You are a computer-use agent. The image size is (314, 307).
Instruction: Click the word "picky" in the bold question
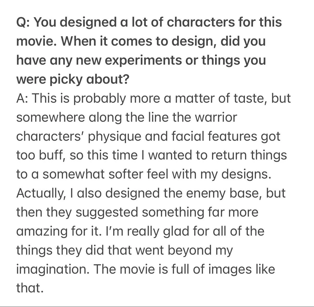pos(65,79)
